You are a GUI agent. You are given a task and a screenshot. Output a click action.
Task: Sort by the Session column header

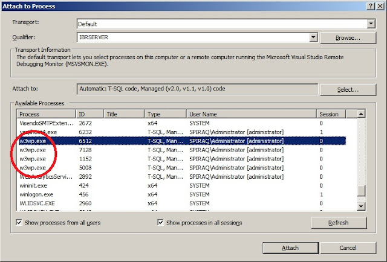tap(331, 114)
